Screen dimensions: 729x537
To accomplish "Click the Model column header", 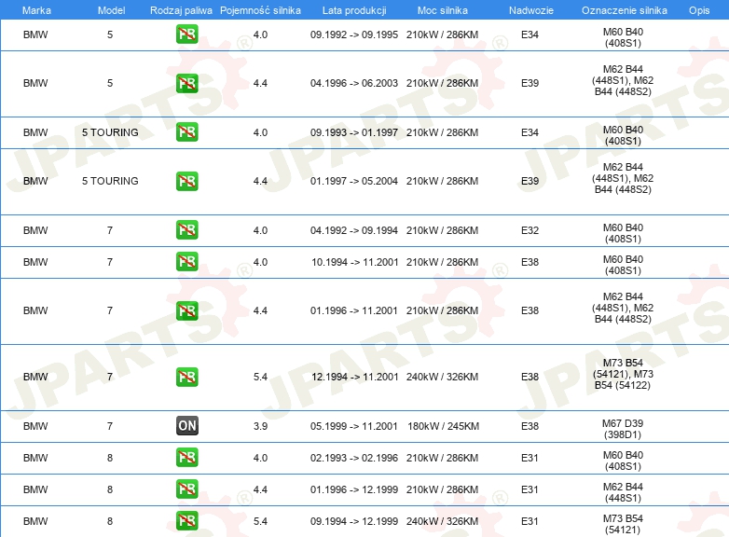I will 111,10.
